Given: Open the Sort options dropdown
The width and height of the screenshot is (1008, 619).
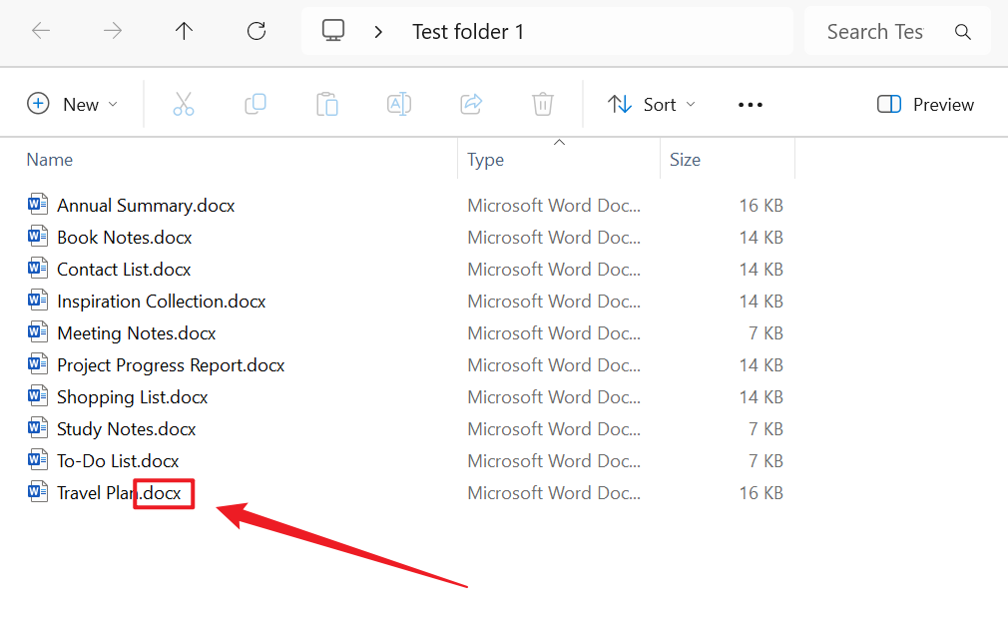Looking at the screenshot, I should point(652,104).
